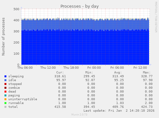This screenshot has width=159, height=118.
Task: Click the 'Fri 00:00' x-axis label
Action: (x=94, y=68)
